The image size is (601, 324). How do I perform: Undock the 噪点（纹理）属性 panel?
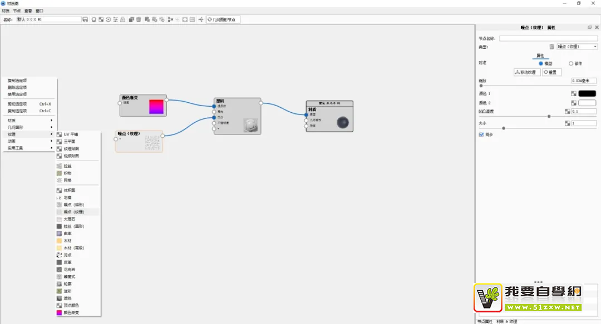589,27
